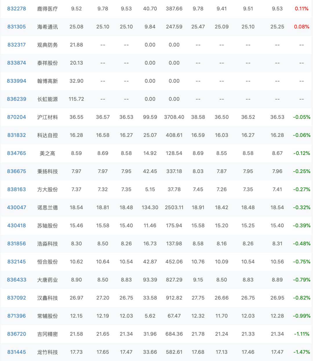Image resolution: width=313 pixels, height=361 pixels.
Task: Click the 21.88 price for 观典防务
Action: click(77, 45)
